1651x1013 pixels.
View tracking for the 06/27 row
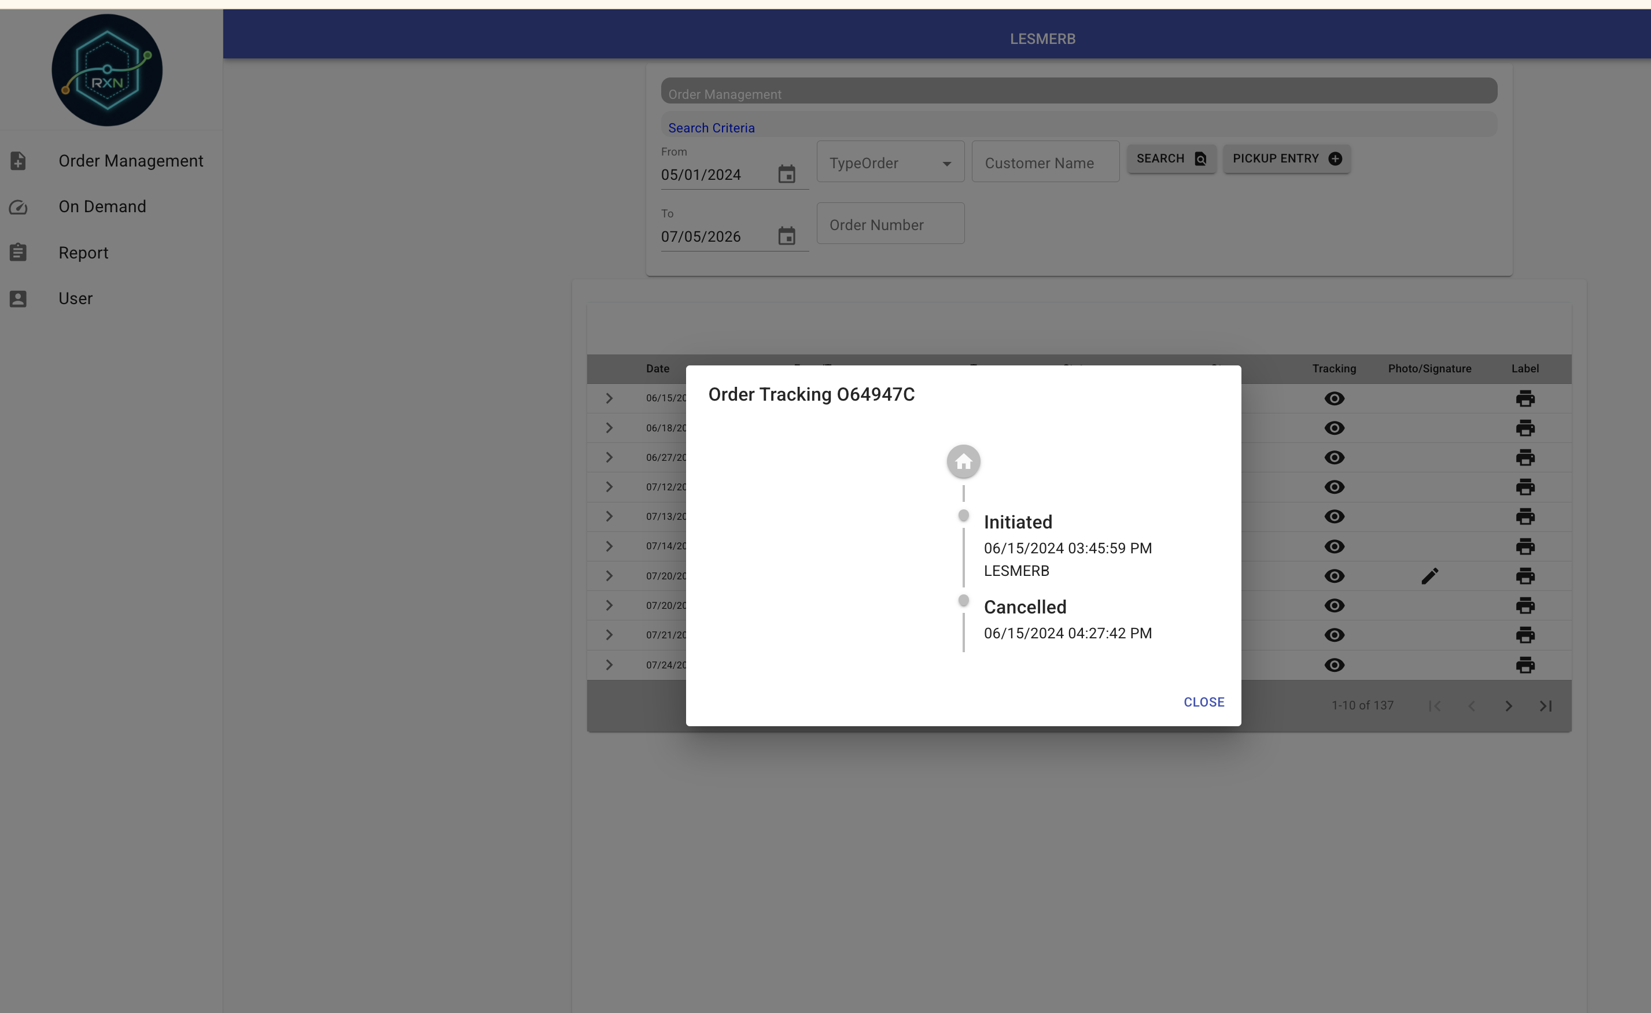point(1334,457)
